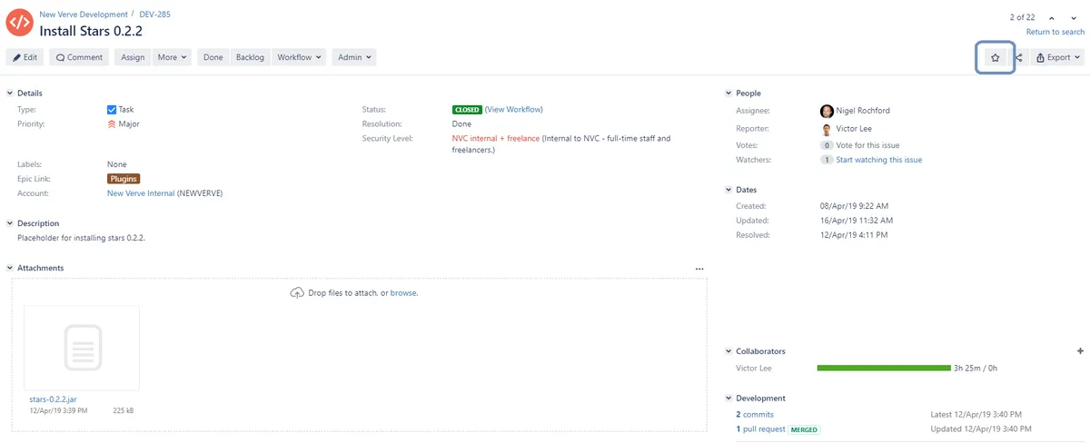Click the 3h 25m / 0h time value
Viewport: 1090px width, 443px height.
976,368
